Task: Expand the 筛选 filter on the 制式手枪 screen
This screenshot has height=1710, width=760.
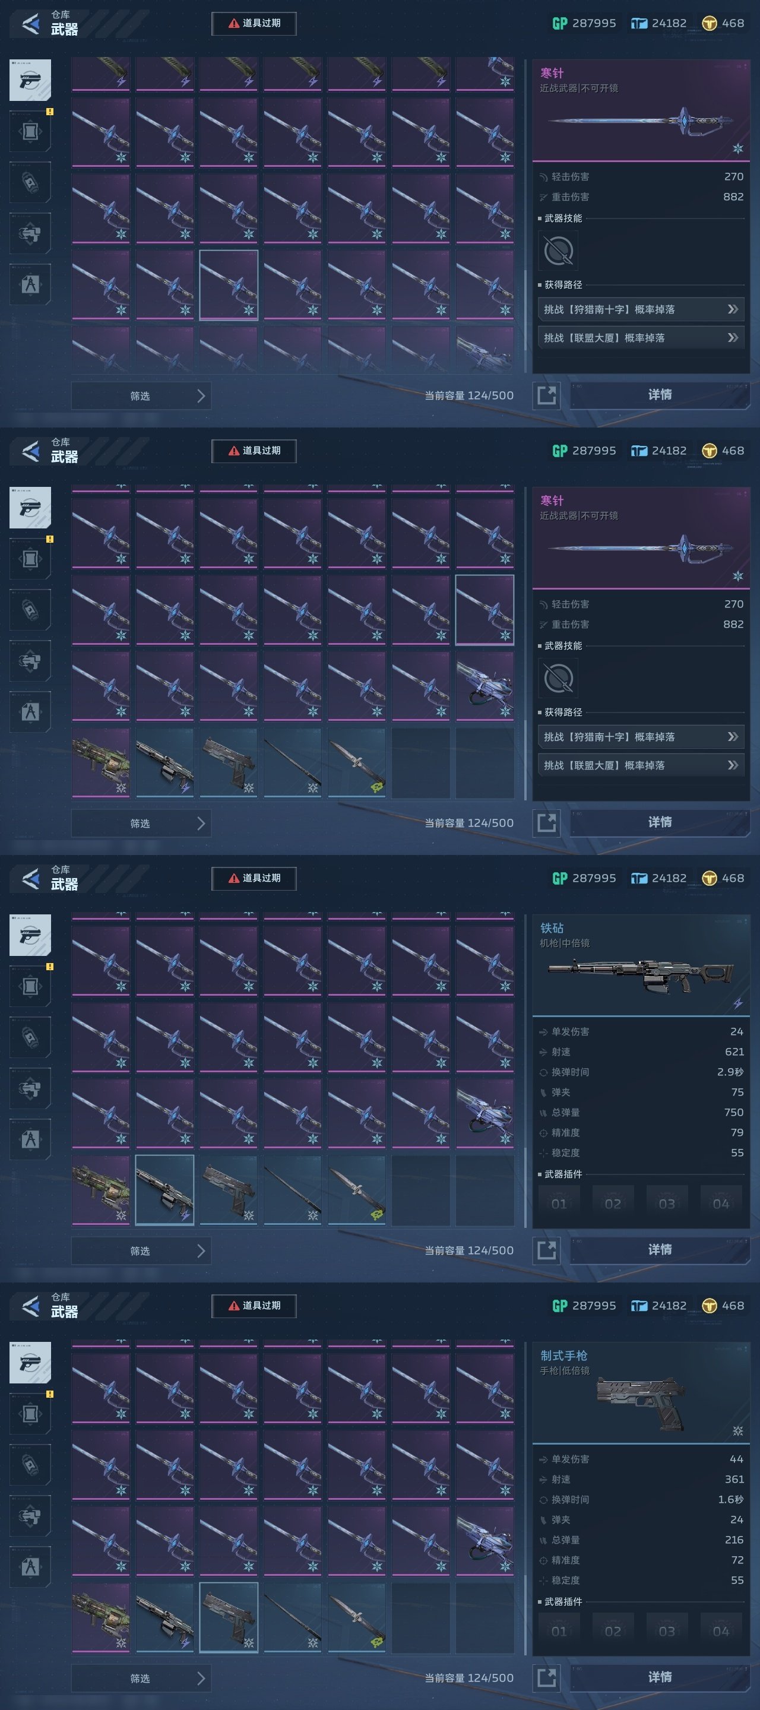Action: (141, 1678)
